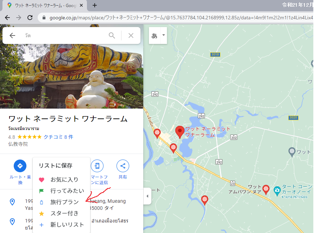Viewport: 314px width, 233px height.
Task: Close the Google Maps browser tab
Action: 81,5
